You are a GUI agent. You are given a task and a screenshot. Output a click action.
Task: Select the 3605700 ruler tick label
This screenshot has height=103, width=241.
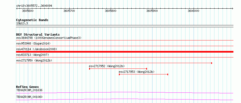tap(69, 11)
